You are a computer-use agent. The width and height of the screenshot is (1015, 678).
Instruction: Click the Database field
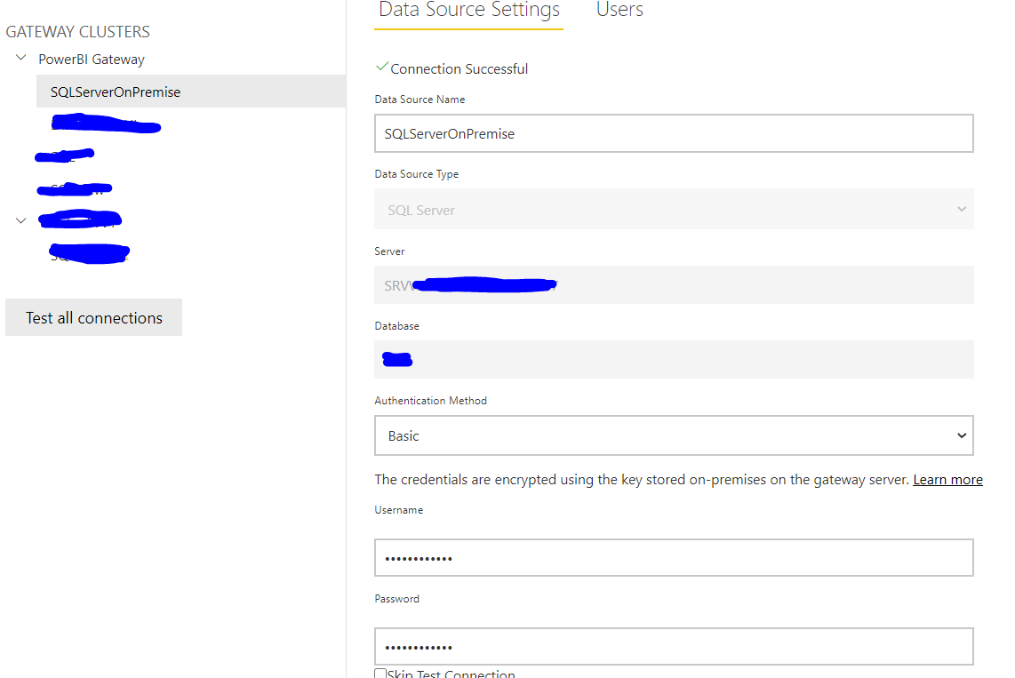(674, 359)
